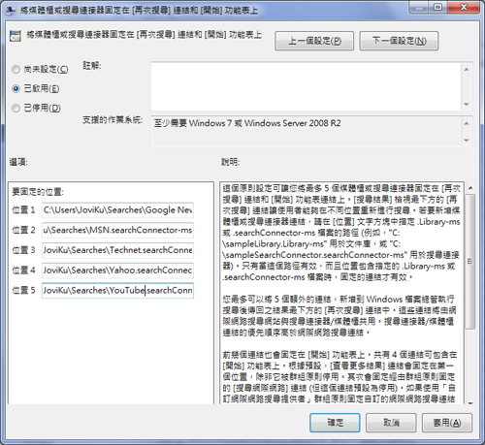The height and width of the screenshot is (445, 485).
Task: Click the 要固定的位置 label
Action: coord(38,192)
